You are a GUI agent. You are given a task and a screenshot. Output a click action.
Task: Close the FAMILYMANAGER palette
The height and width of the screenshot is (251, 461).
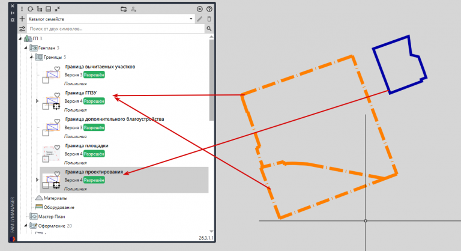[13, 6]
